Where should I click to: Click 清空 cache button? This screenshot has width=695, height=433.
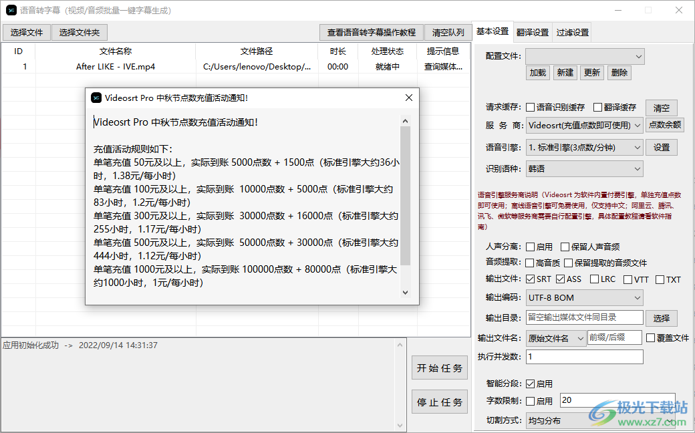662,108
